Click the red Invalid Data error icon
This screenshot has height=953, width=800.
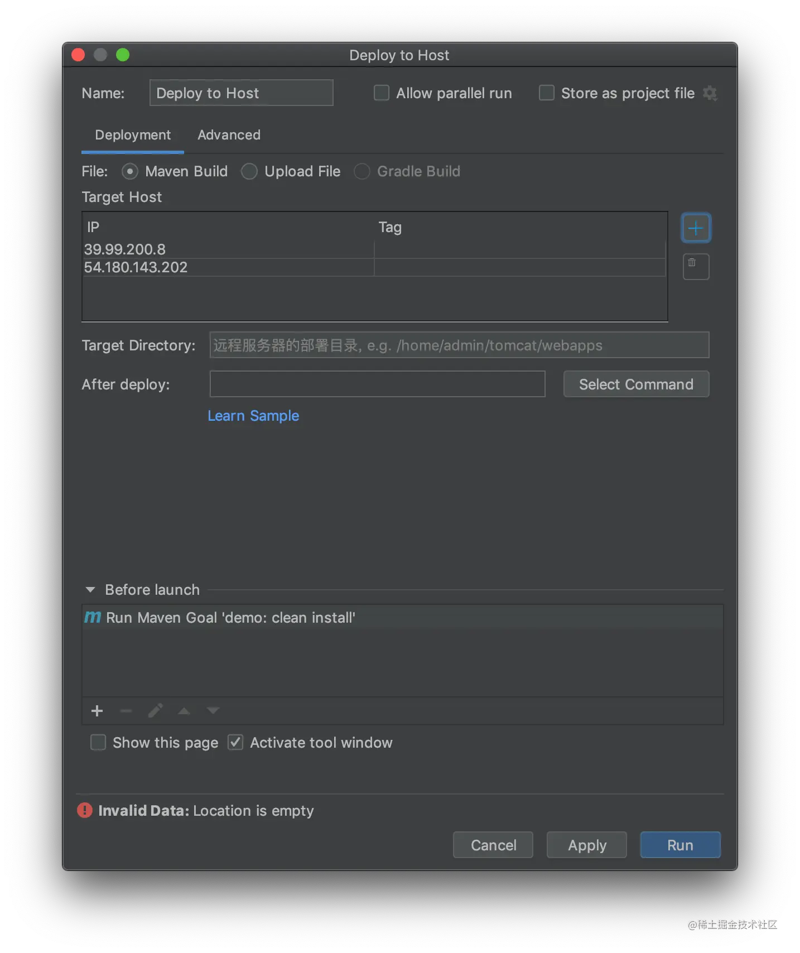[85, 810]
